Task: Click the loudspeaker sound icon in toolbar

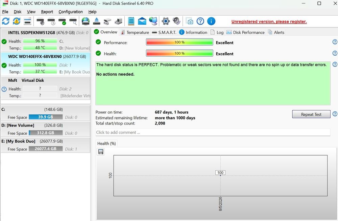Action: 176,21
